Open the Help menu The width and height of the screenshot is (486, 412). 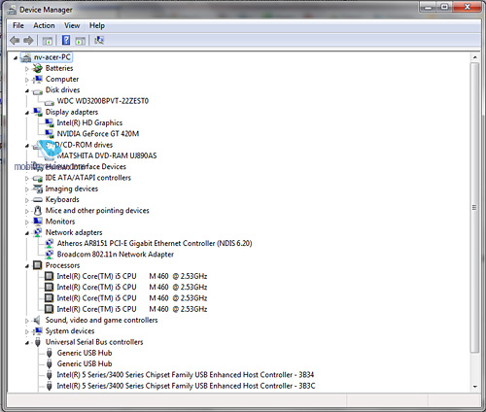click(x=97, y=25)
